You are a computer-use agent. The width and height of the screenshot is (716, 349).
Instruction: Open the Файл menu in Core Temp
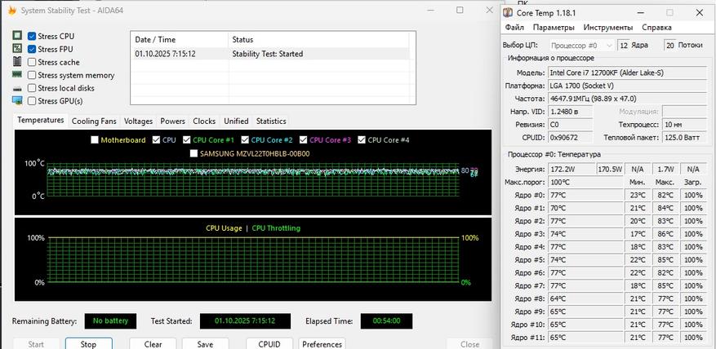[x=514, y=28]
